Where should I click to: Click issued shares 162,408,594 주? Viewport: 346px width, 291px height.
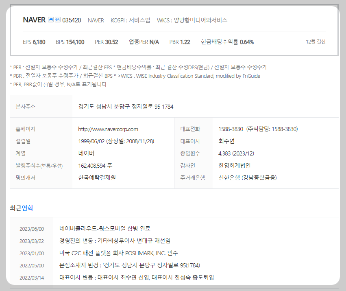point(95,166)
